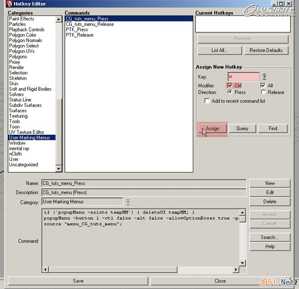The width and height of the screenshot is (299, 289).
Task: Click the New command button
Action: click(x=270, y=183)
